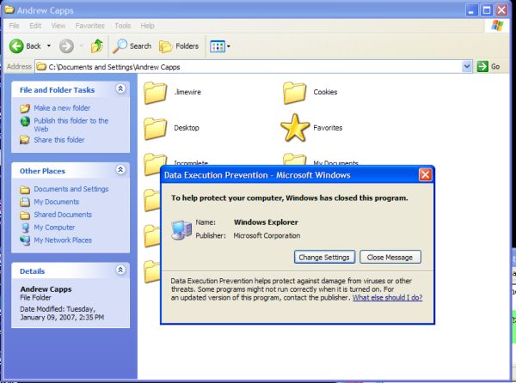Image resolution: width=516 pixels, height=383 pixels.
Task: Go up one folder level
Action: click(x=97, y=46)
